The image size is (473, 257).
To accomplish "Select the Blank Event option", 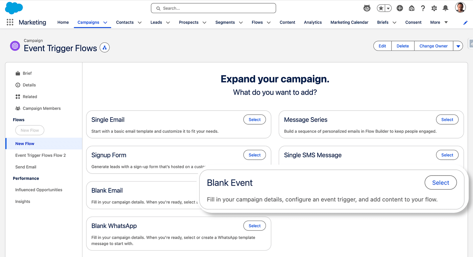I will [440, 183].
